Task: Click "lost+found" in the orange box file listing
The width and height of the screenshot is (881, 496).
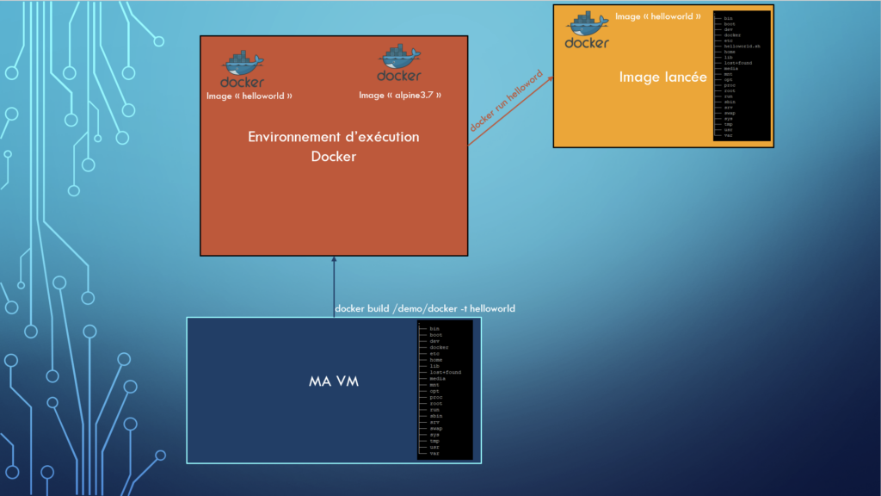Action: pos(737,63)
